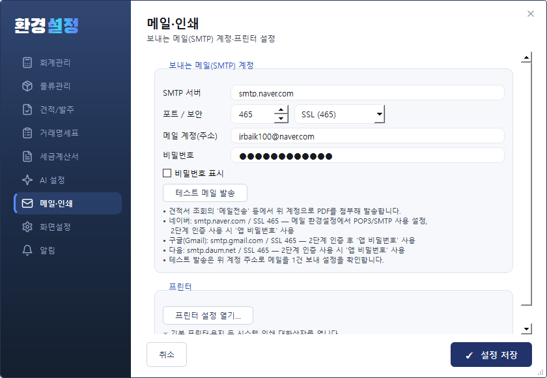Click the 포트 / 보안 label
The image size is (547, 378).
click(x=182, y=114)
